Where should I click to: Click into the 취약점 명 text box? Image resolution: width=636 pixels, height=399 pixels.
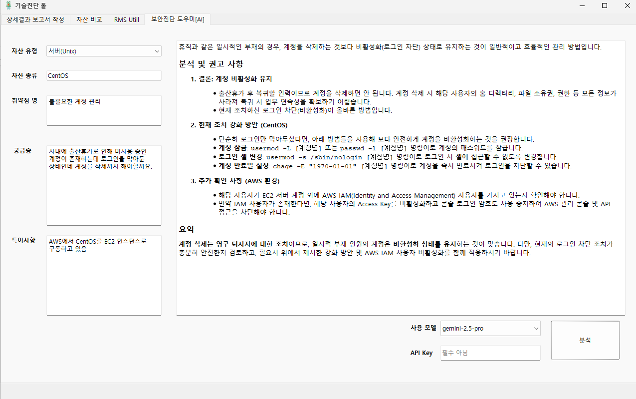tap(104, 110)
